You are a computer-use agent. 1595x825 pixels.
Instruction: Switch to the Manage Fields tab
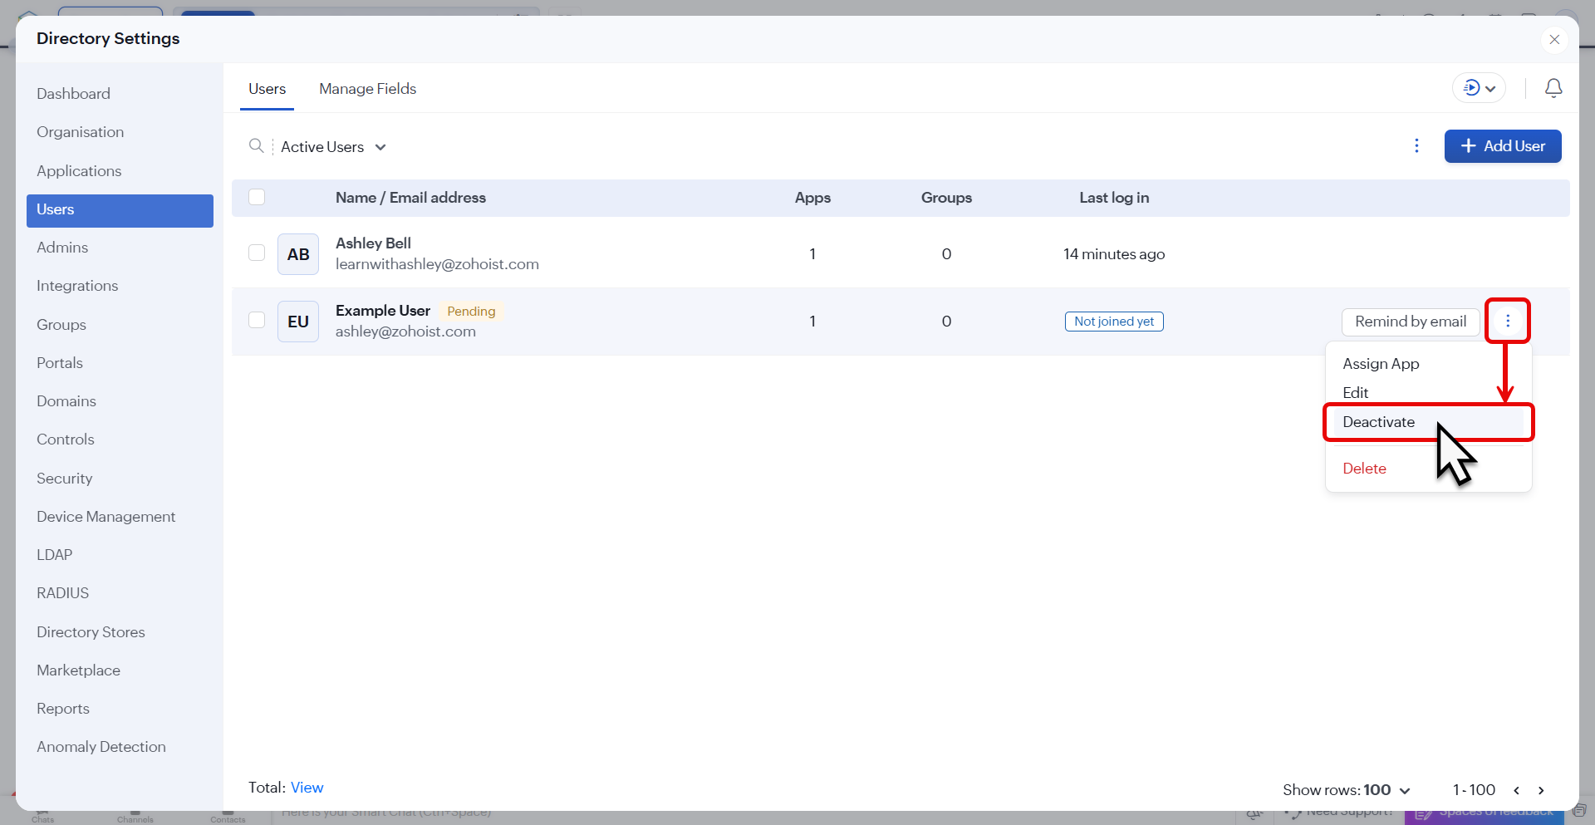point(367,89)
